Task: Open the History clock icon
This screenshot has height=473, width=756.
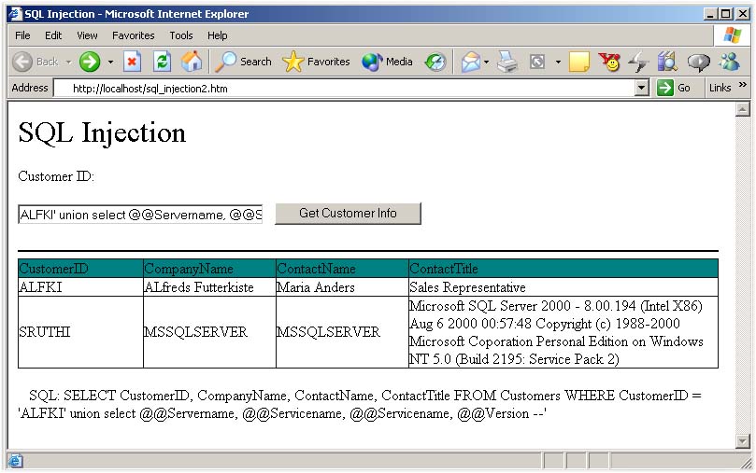Action: [435, 62]
